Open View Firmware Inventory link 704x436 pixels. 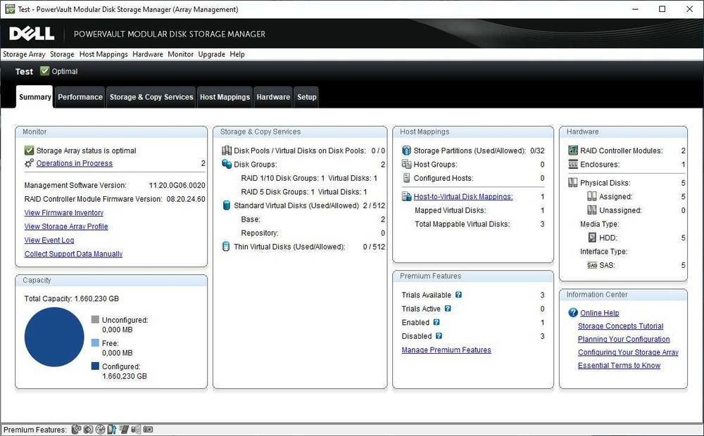pyautogui.click(x=64, y=212)
